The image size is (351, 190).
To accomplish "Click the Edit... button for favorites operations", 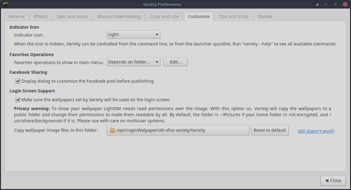I will (x=176, y=62).
